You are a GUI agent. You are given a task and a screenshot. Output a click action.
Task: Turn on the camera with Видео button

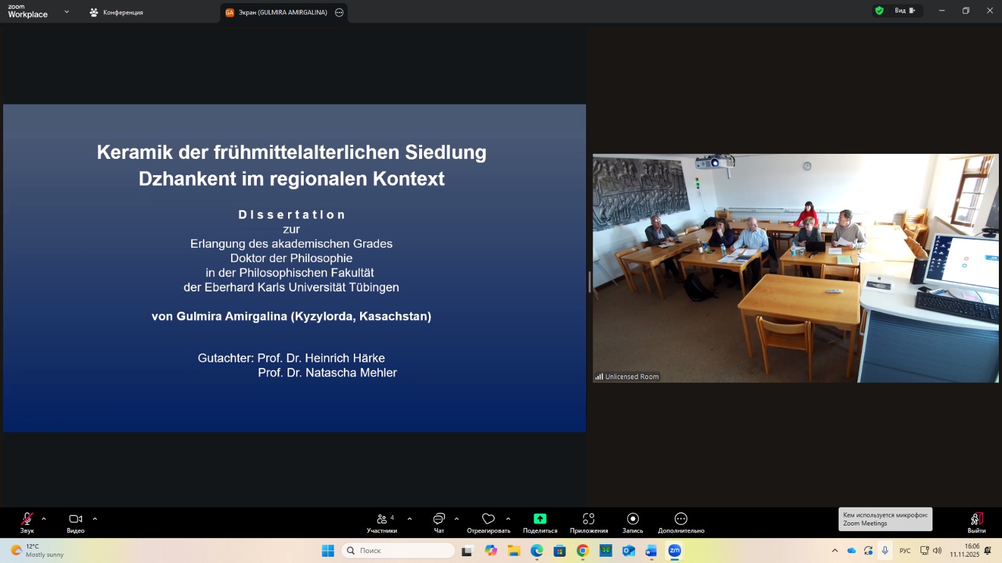(x=76, y=521)
